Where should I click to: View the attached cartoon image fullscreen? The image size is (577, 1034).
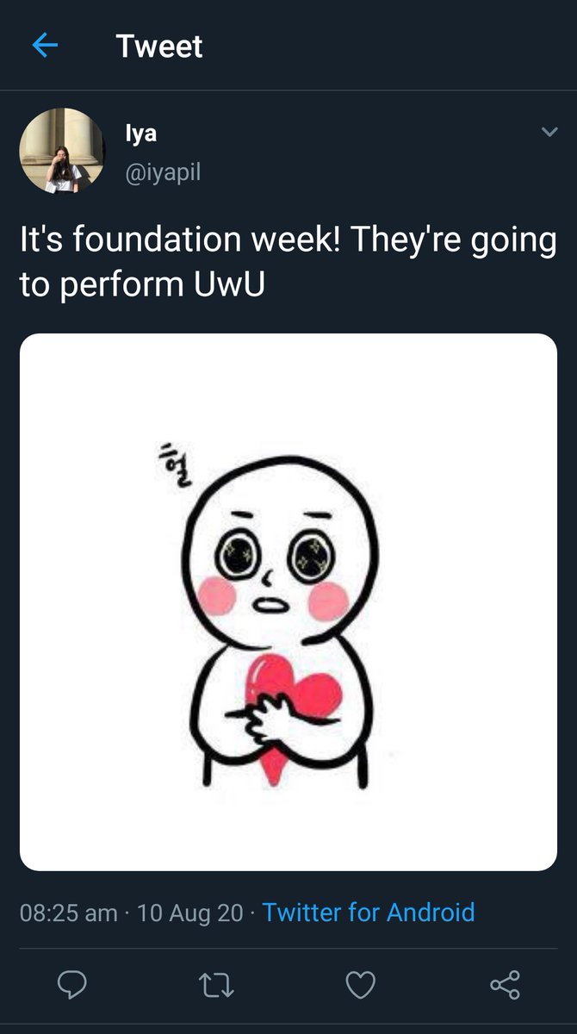pyautogui.click(x=288, y=602)
